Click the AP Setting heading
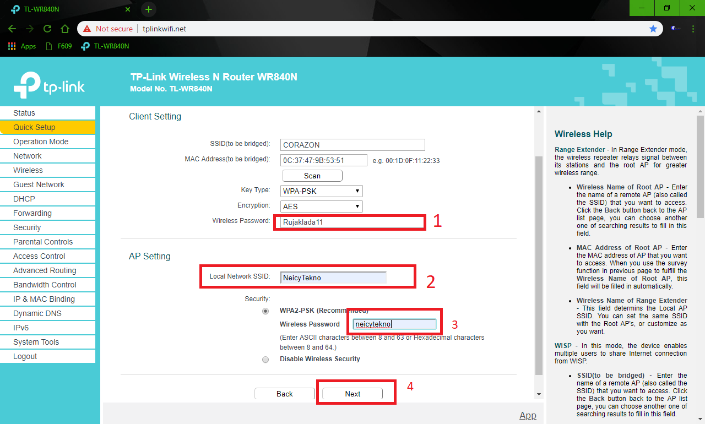The height and width of the screenshot is (424, 705). coord(150,256)
